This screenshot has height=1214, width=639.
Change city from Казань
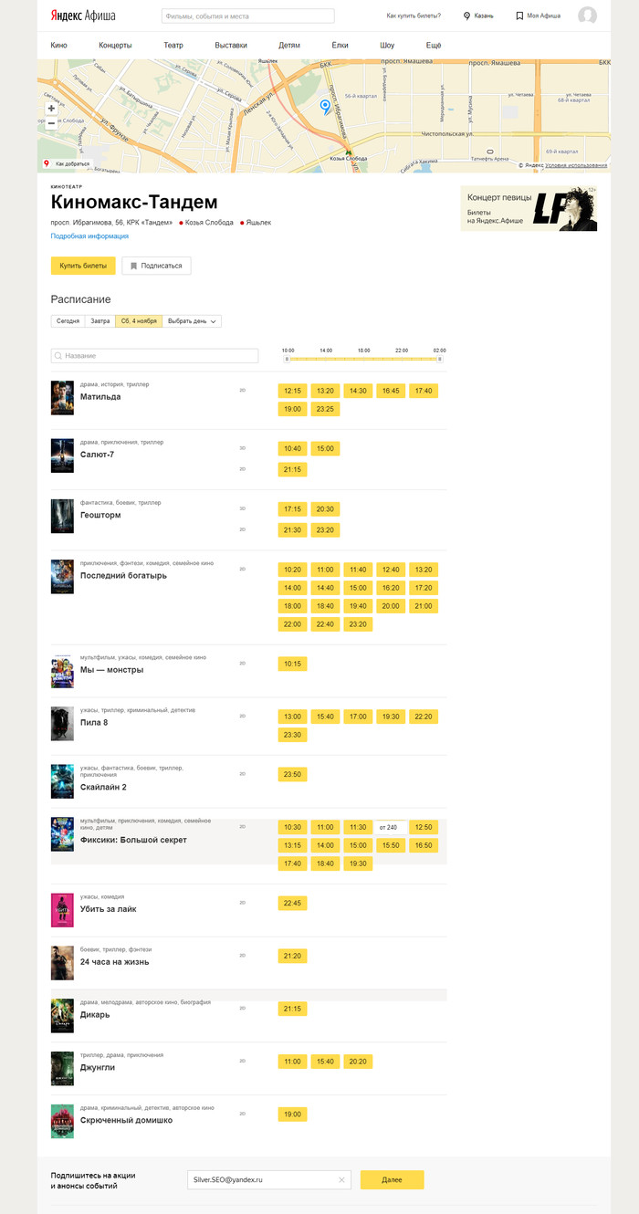478,16
